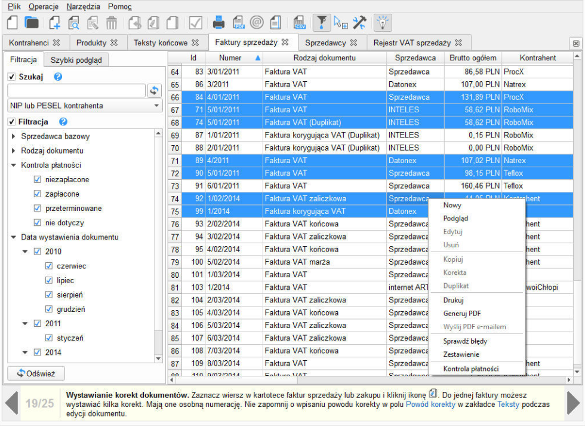Click the blank new file toolbar icon

click(13, 22)
